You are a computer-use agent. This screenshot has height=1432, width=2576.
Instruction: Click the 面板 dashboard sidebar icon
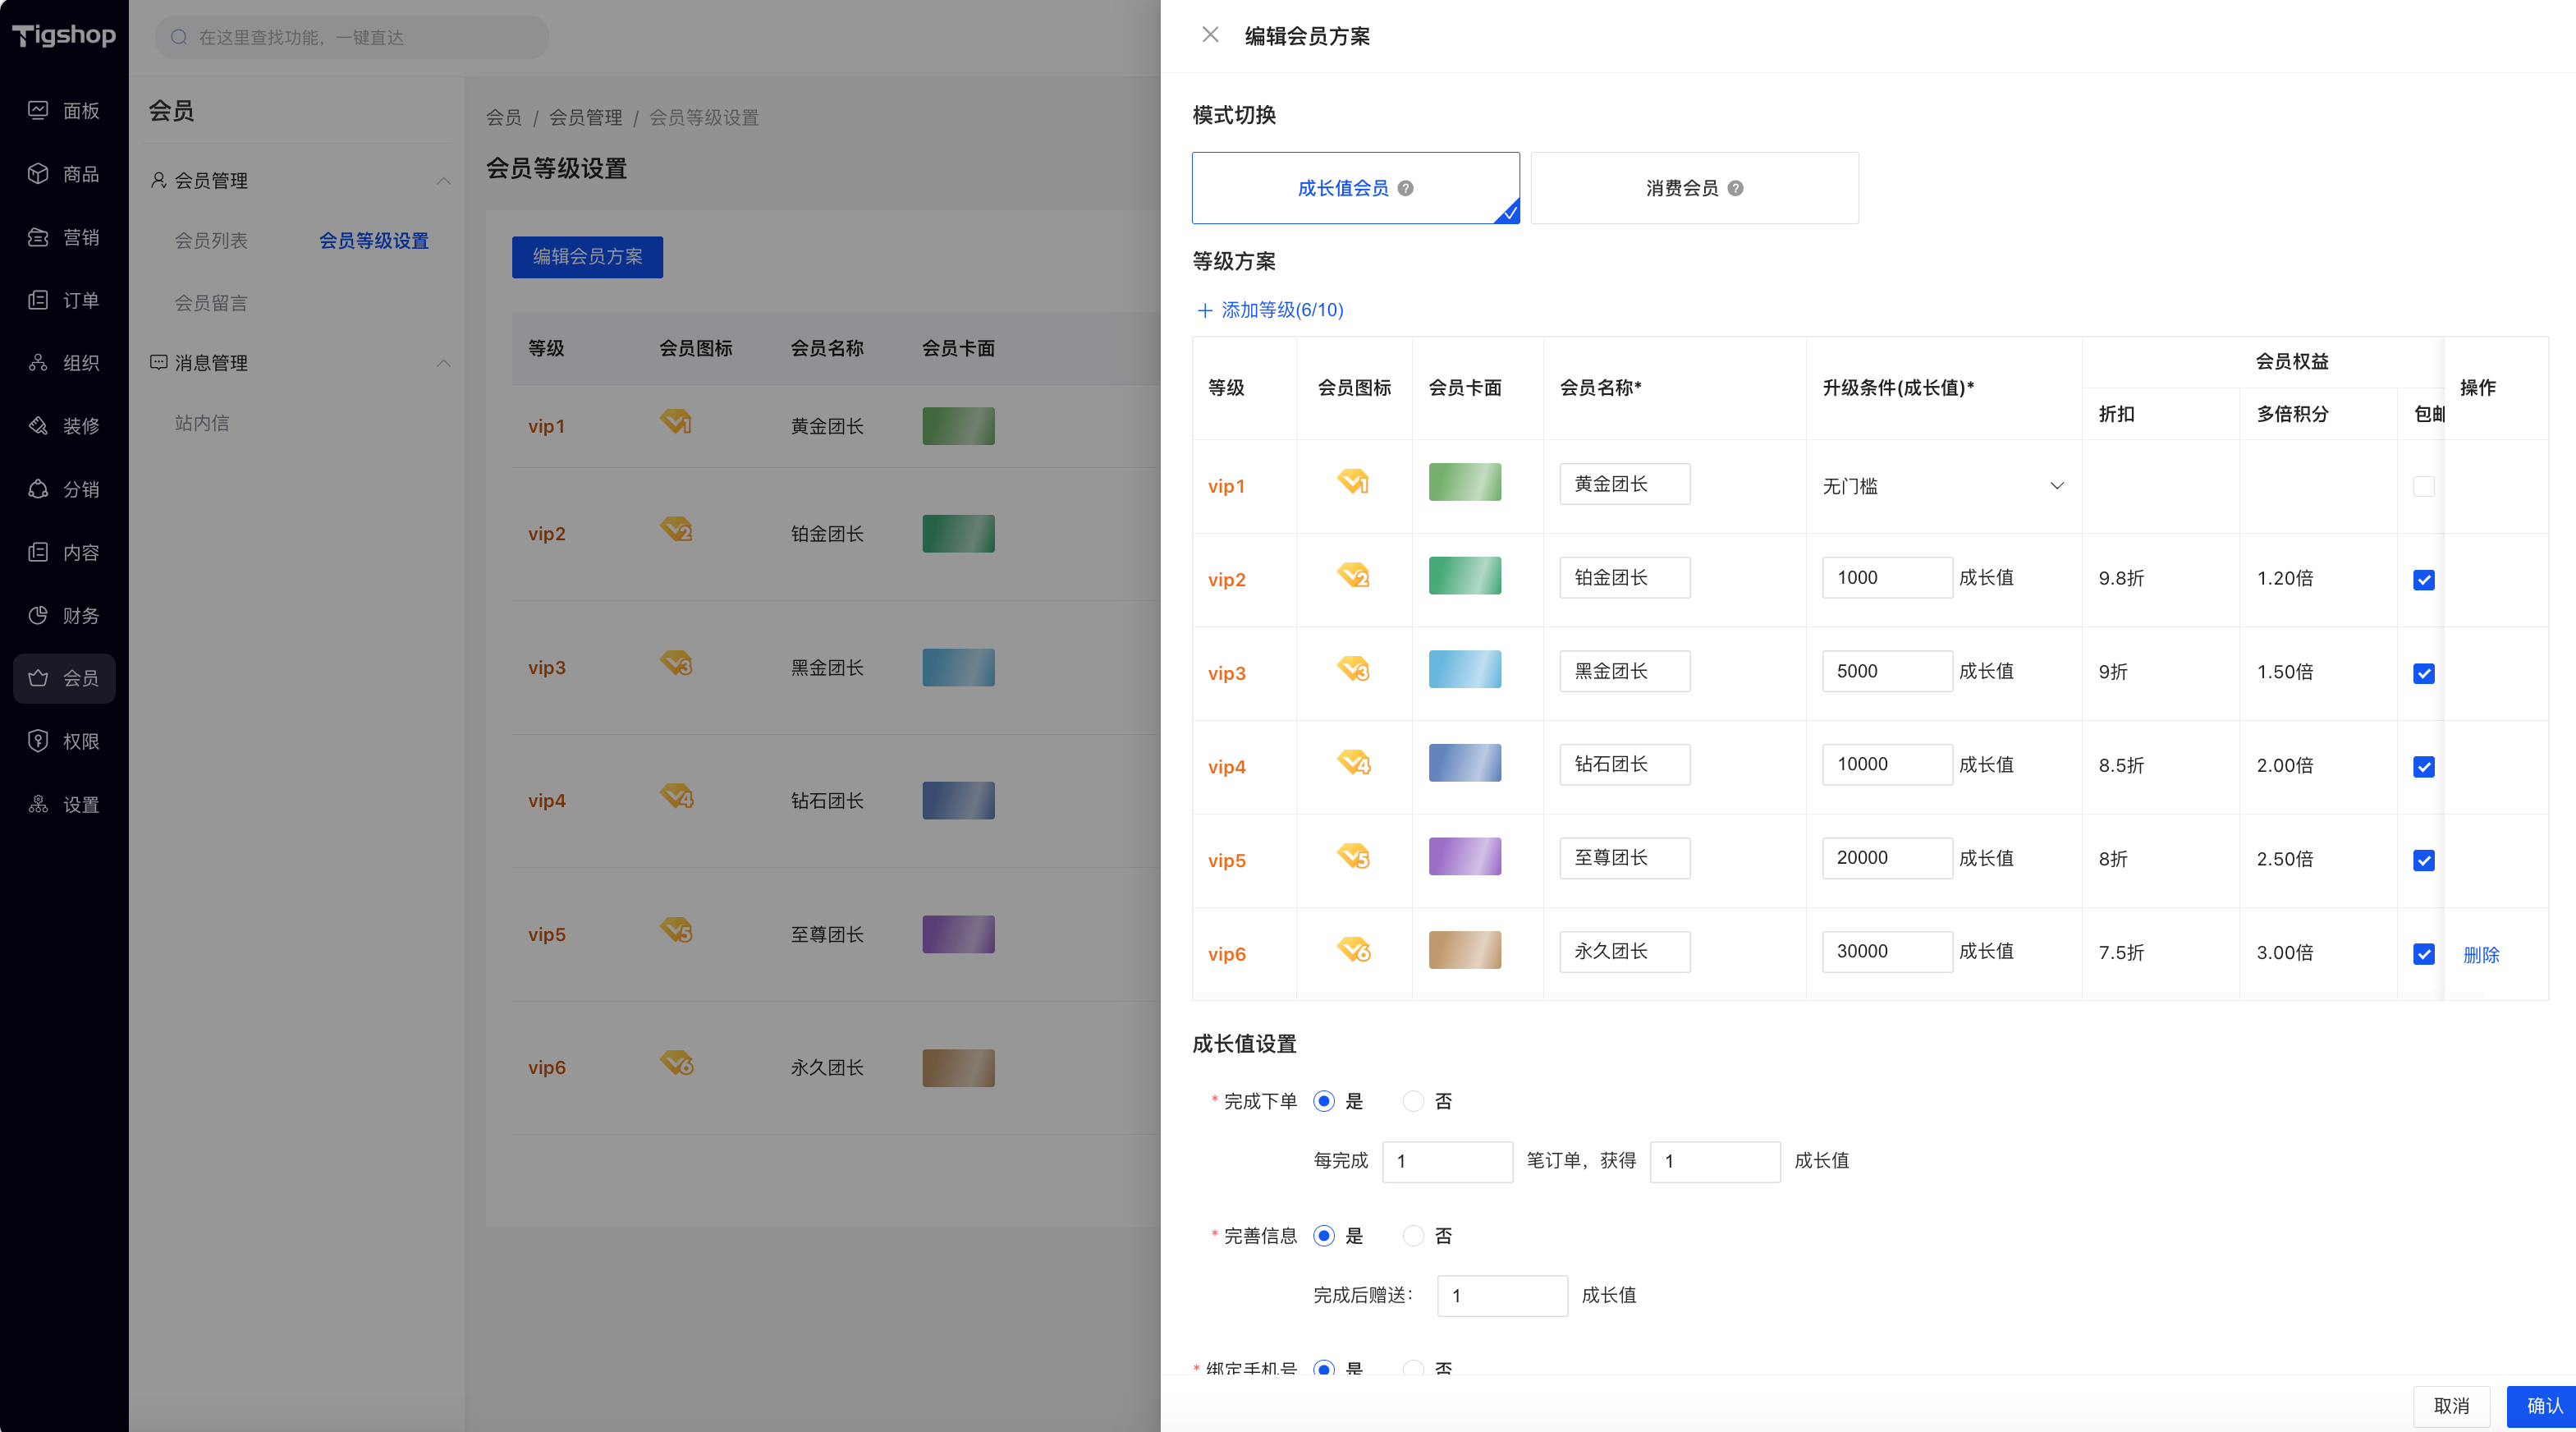click(38, 110)
